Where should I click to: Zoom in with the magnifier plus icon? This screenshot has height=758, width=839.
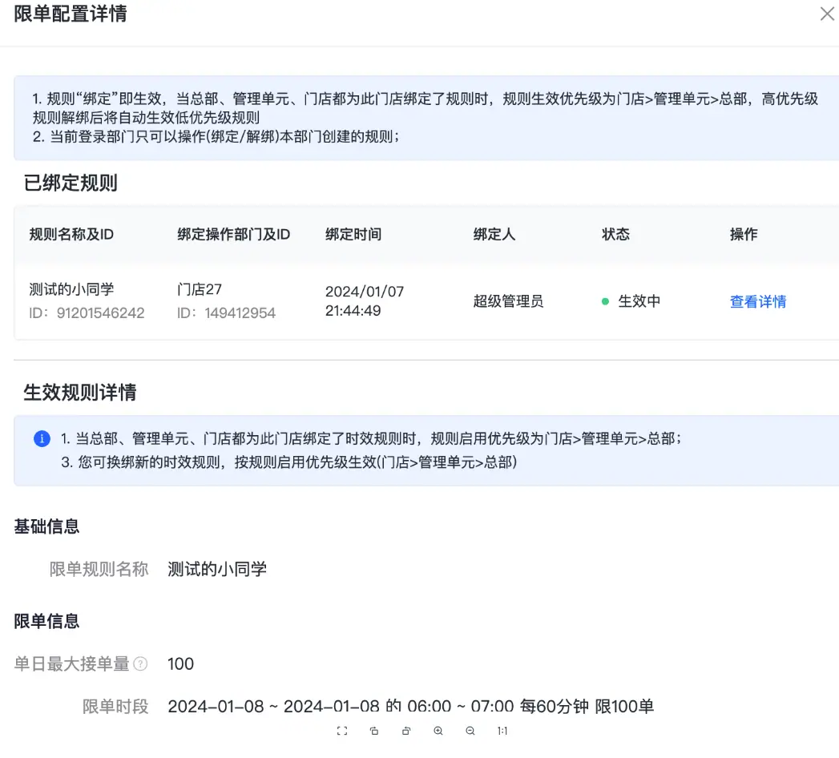438,731
